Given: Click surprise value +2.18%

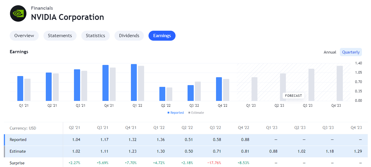Looking at the screenshot, I should pos(187,163).
